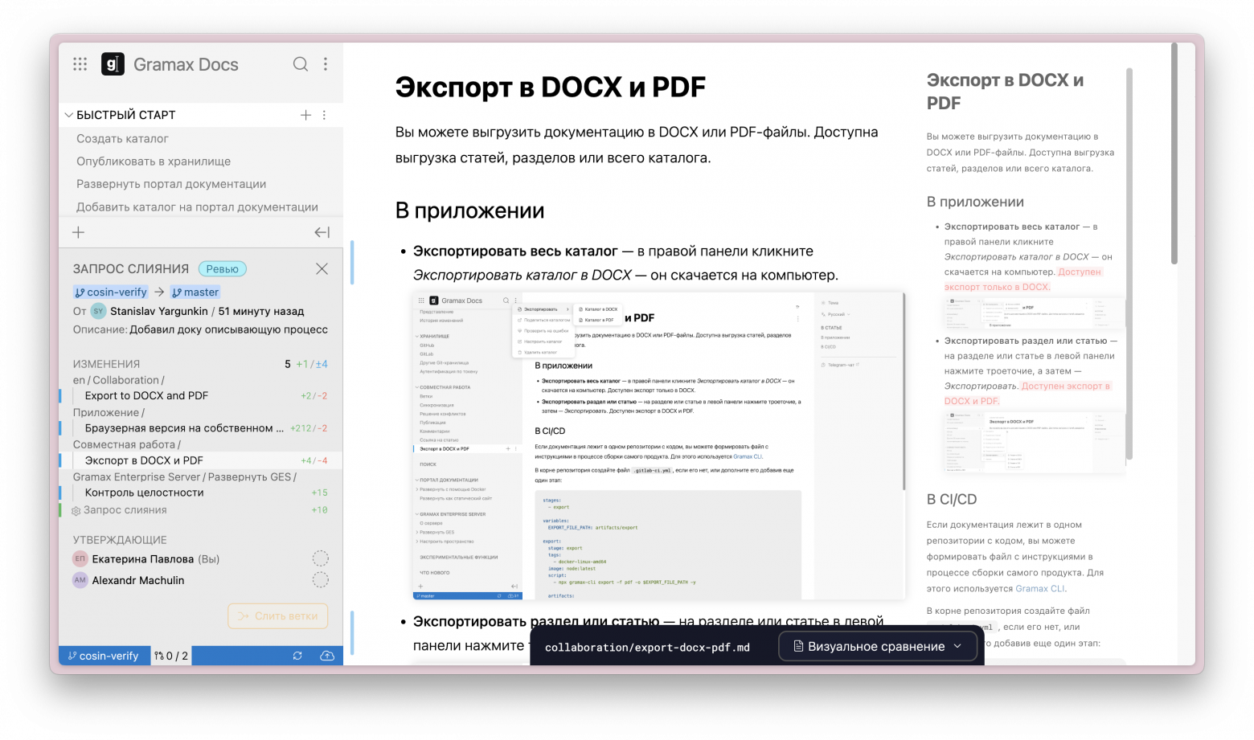Open the embedded screenshot in the article
The image size is (1254, 740).
point(658,446)
